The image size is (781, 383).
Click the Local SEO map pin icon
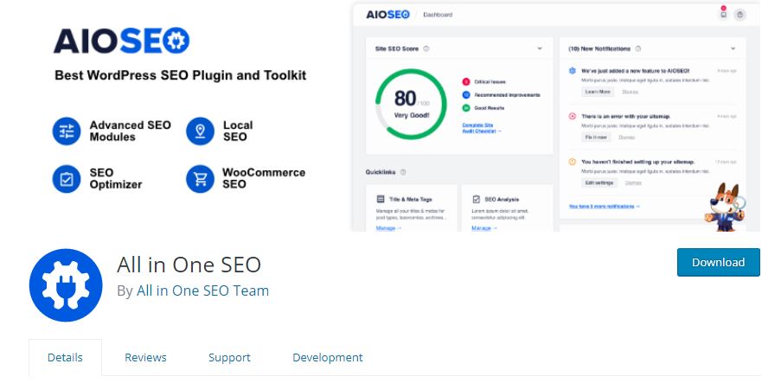click(201, 131)
